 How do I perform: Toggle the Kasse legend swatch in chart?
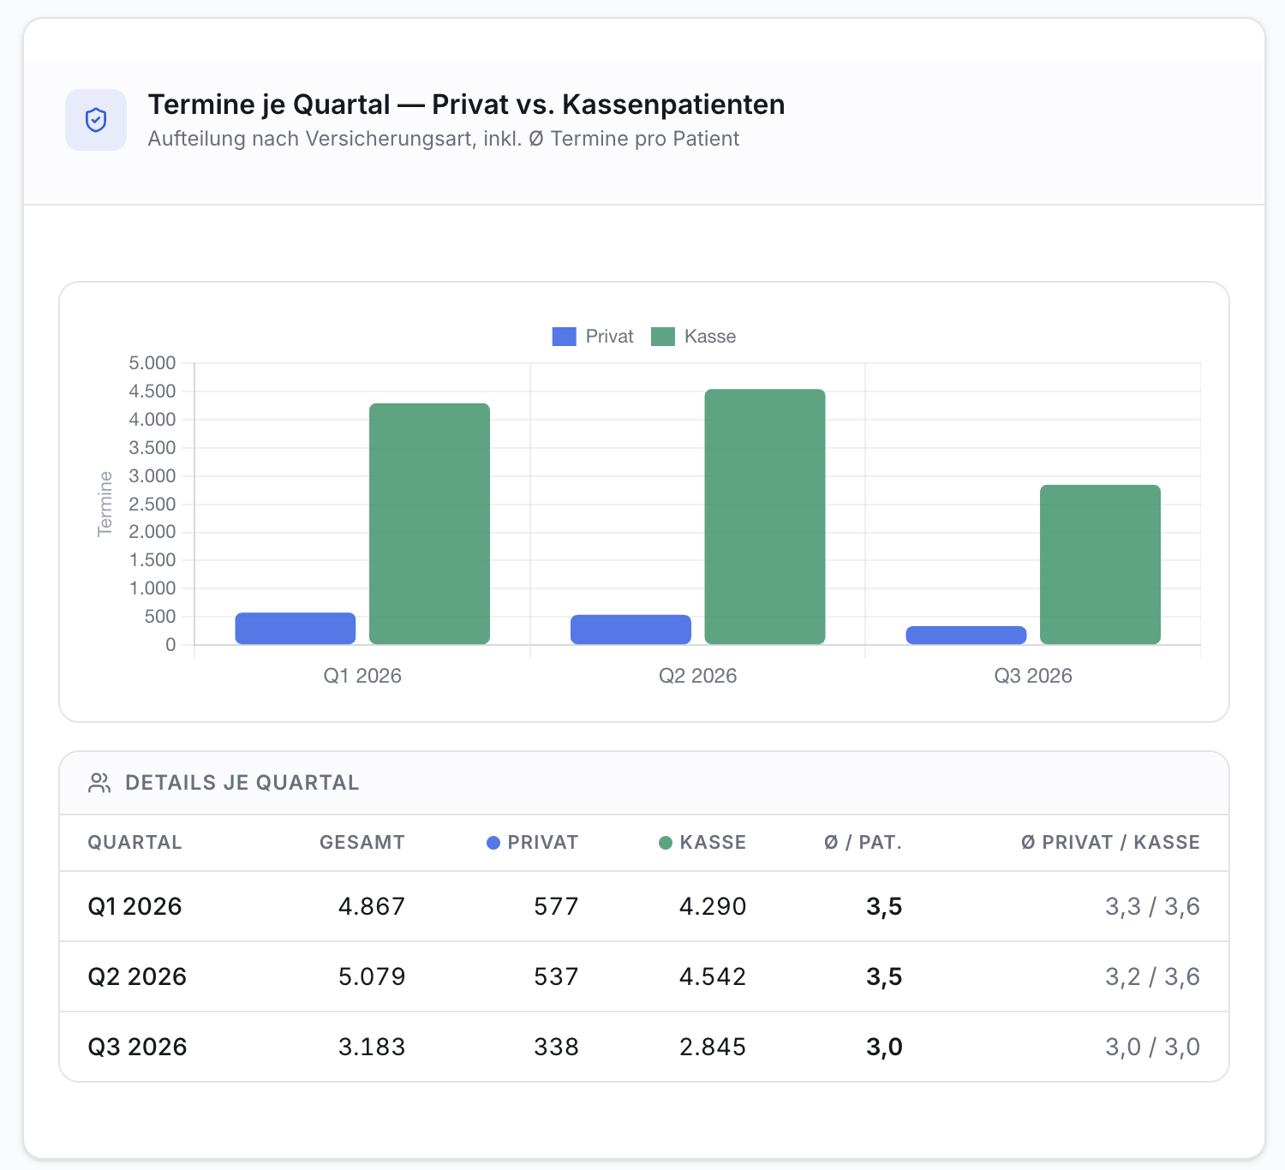(x=663, y=337)
